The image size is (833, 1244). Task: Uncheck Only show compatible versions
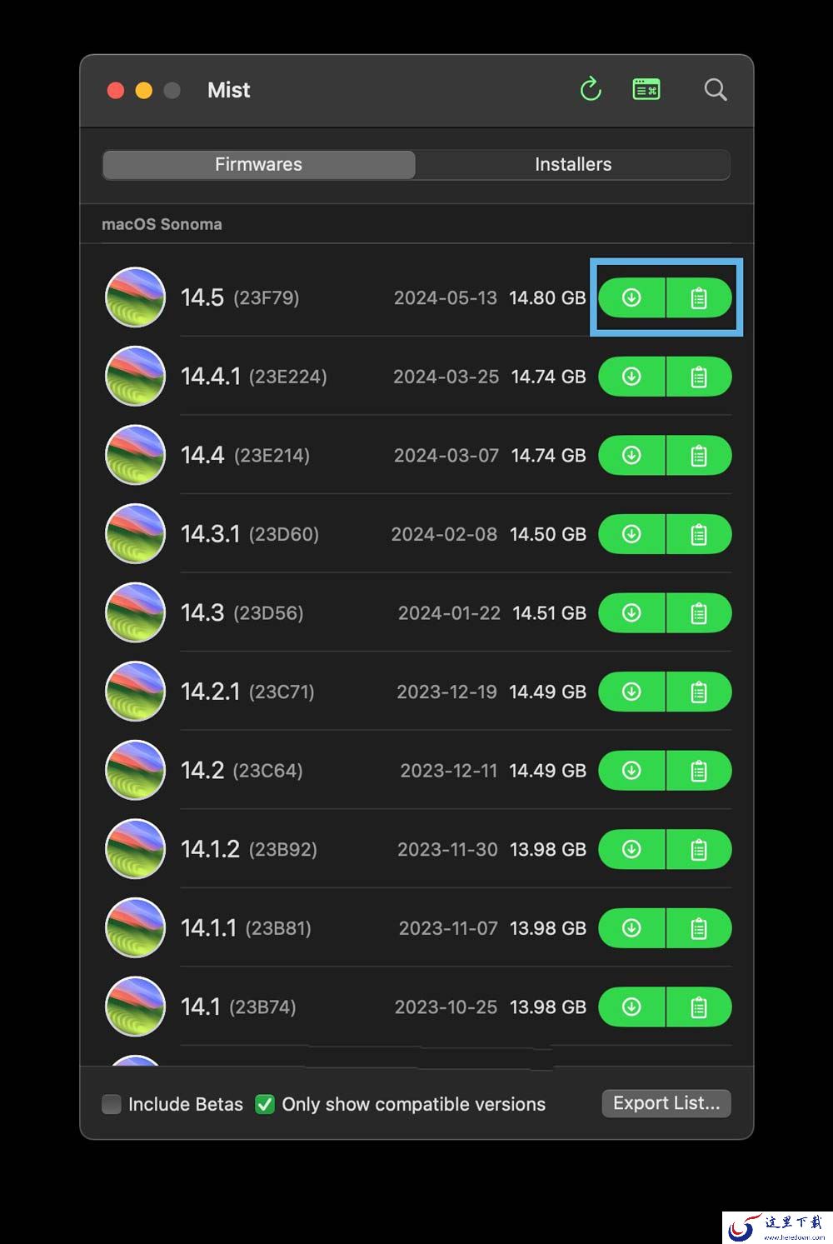(x=265, y=1104)
